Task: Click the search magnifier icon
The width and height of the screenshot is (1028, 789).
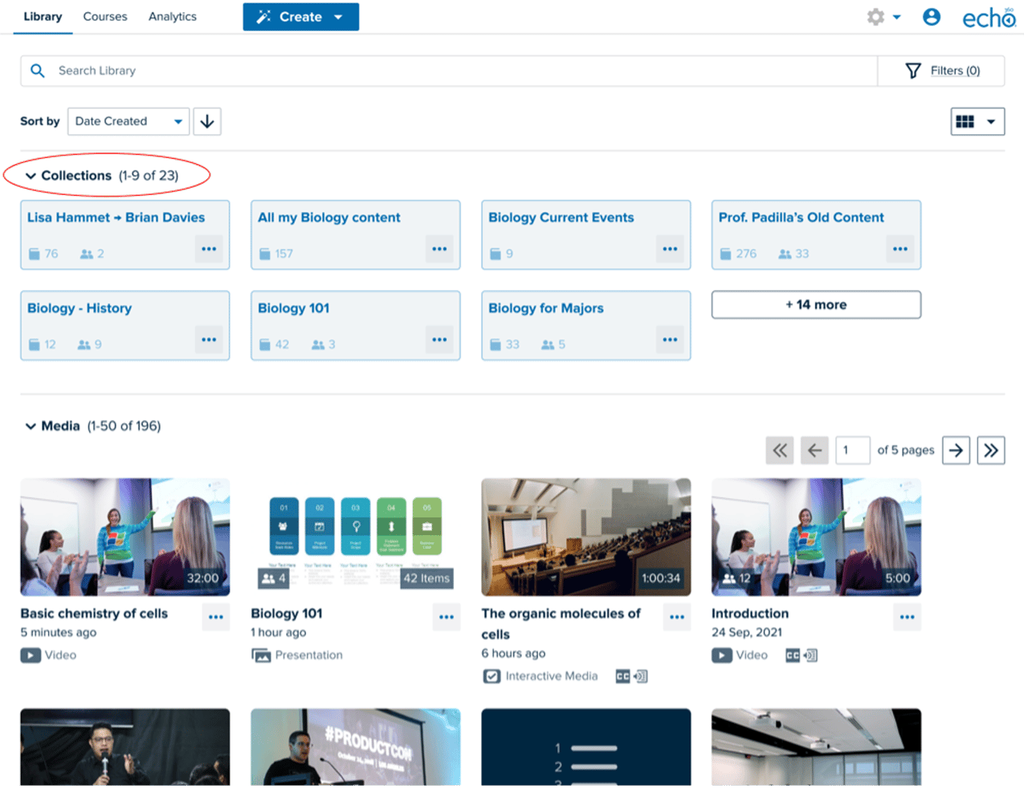Action: [38, 71]
